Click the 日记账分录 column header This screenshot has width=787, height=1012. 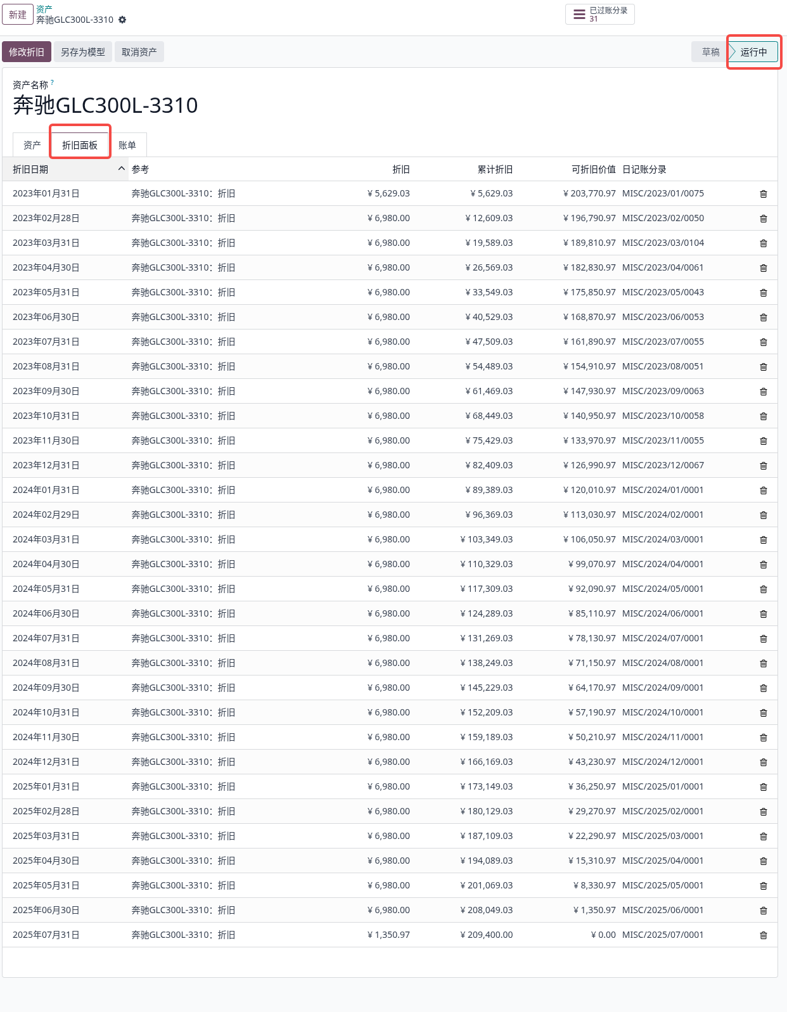click(x=644, y=169)
